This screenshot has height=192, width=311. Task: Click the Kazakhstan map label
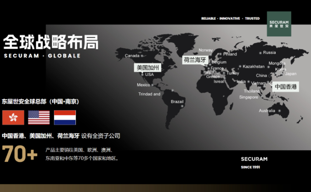[x=253, y=67]
